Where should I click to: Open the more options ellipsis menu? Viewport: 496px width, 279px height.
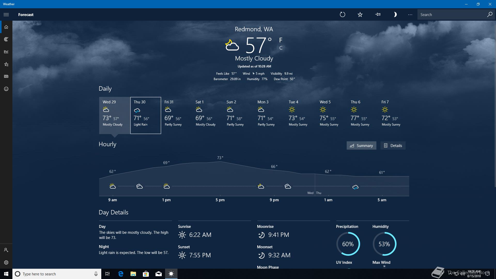(x=410, y=14)
